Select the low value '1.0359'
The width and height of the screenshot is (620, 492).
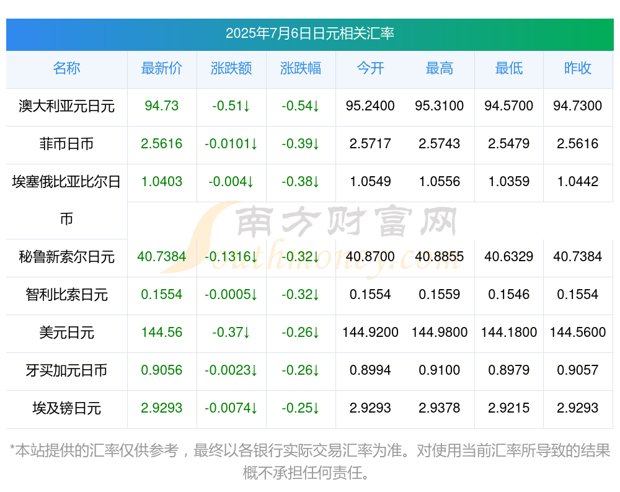(509, 182)
